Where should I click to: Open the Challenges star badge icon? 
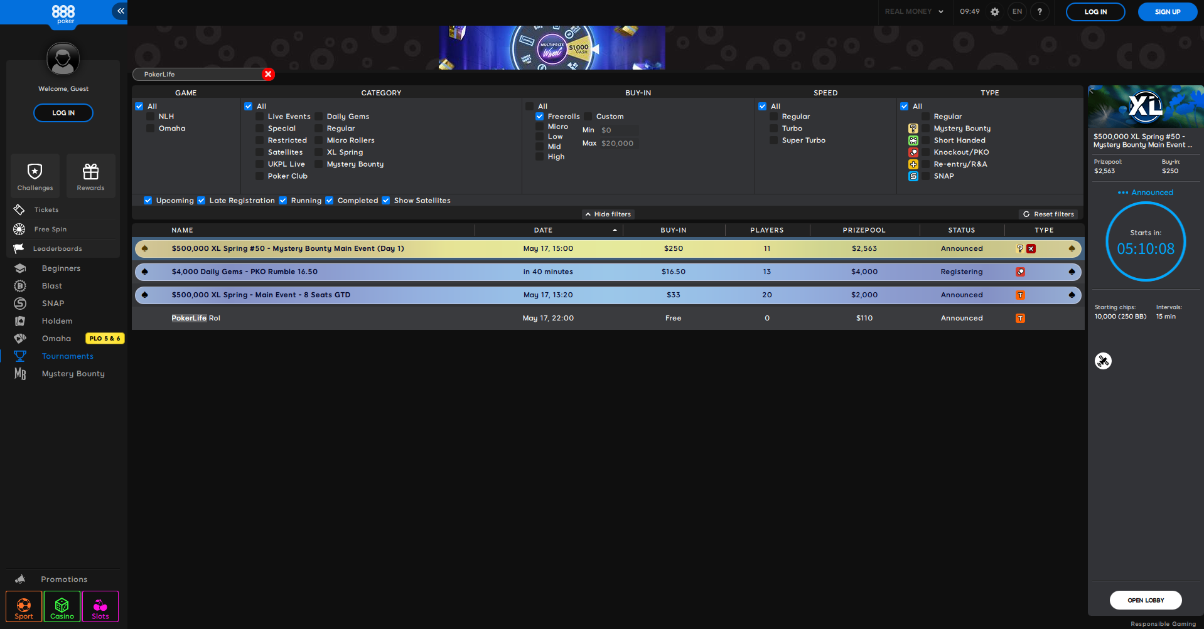tap(35, 171)
